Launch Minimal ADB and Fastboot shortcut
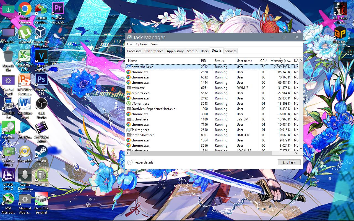Viewport: 354px width, 221px height. tap(25, 204)
